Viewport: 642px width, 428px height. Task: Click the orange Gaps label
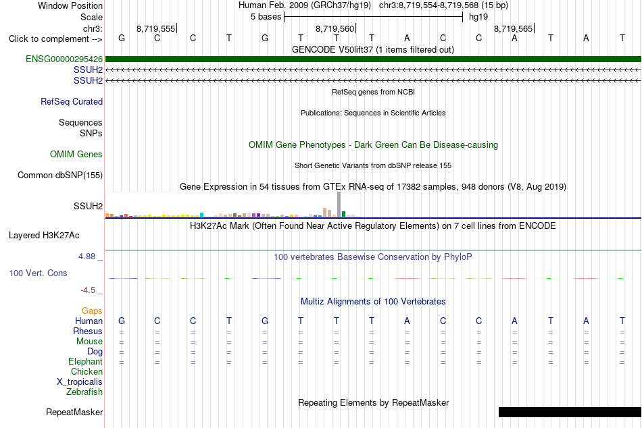pos(92,311)
